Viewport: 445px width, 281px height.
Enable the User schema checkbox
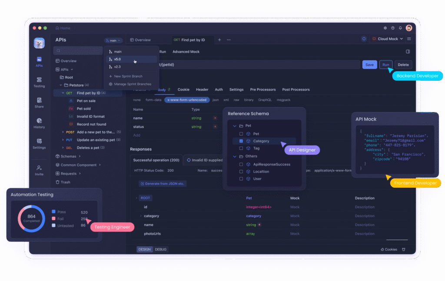(242, 179)
